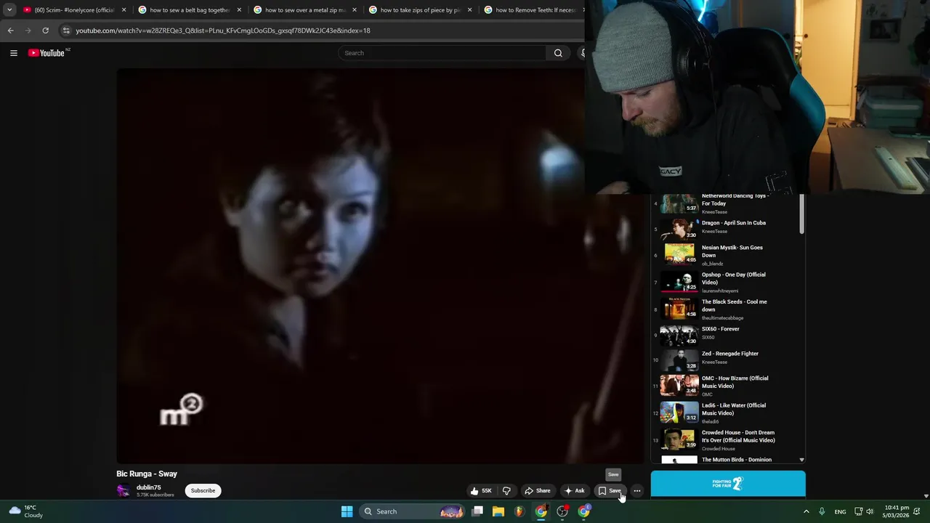Open dublin75 channel avatar
This screenshot has height=523, width=930.
pos(124,491)
